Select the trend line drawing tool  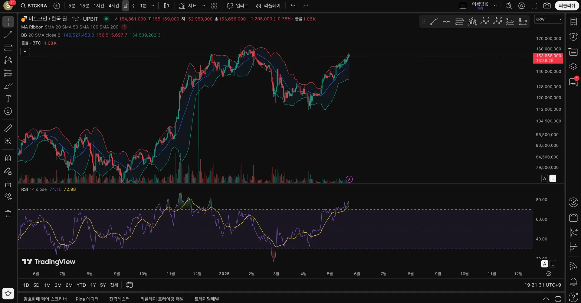tap(8, 34)
